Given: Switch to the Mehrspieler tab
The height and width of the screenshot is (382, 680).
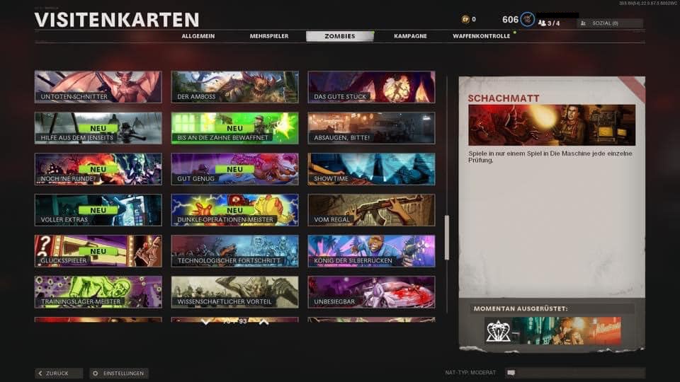Looking at the screenshot, I should [x=269, y=36].
